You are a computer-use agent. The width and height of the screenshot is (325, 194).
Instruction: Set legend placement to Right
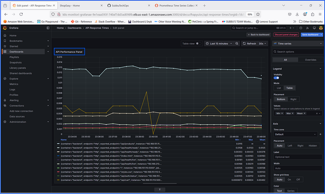pyautogui.click(x=293, y=100)
